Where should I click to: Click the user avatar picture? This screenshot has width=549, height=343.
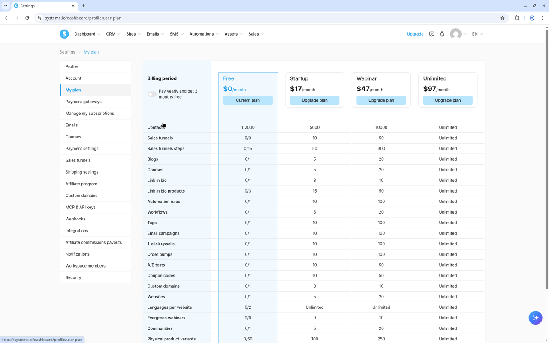tap(455, 34)
